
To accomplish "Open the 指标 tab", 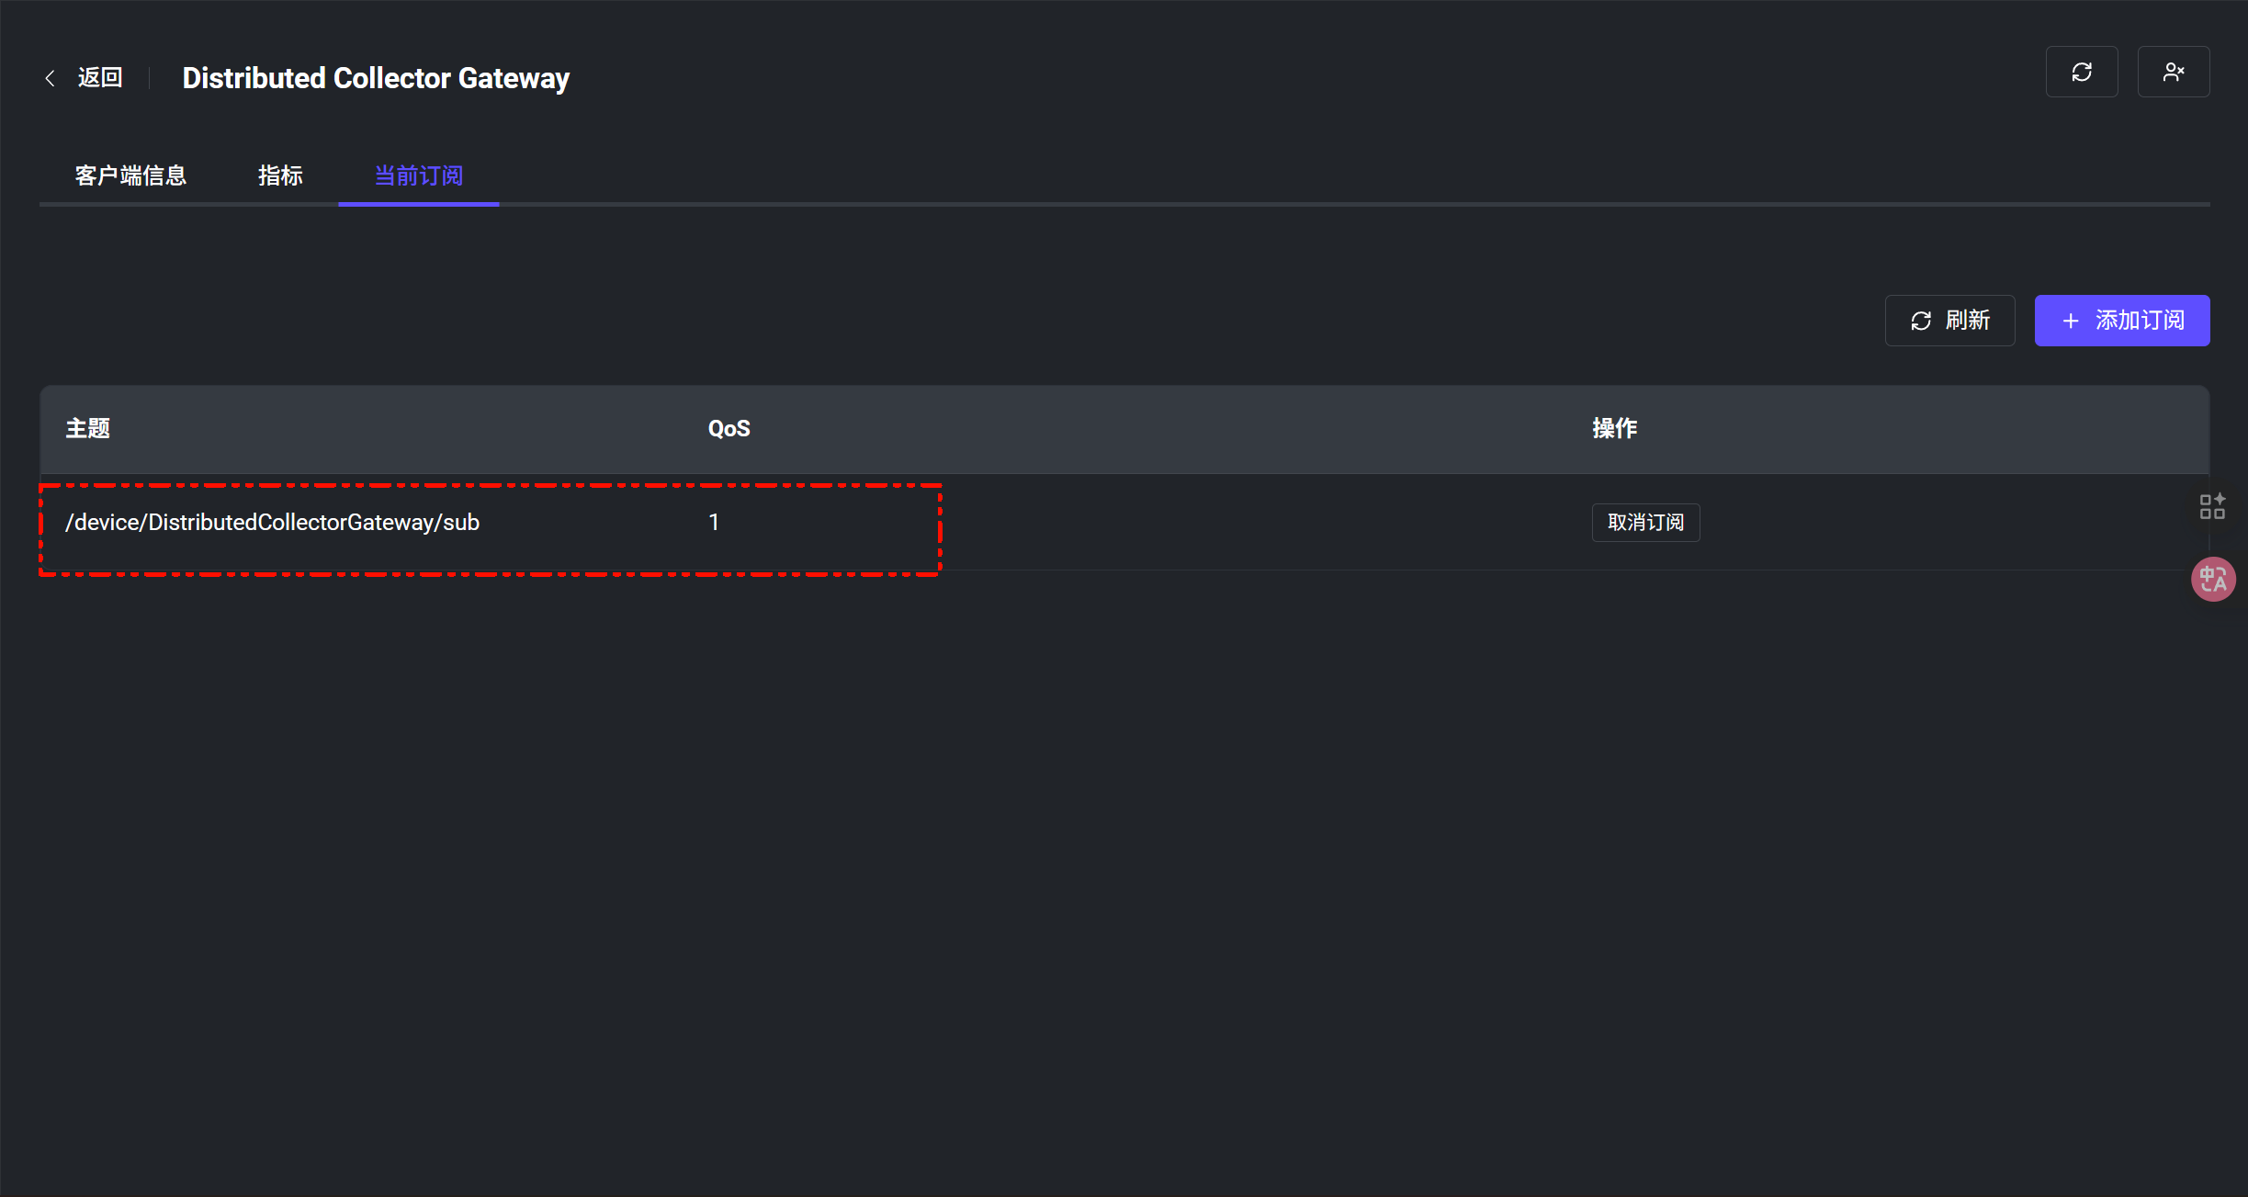I will click(280, 175).
